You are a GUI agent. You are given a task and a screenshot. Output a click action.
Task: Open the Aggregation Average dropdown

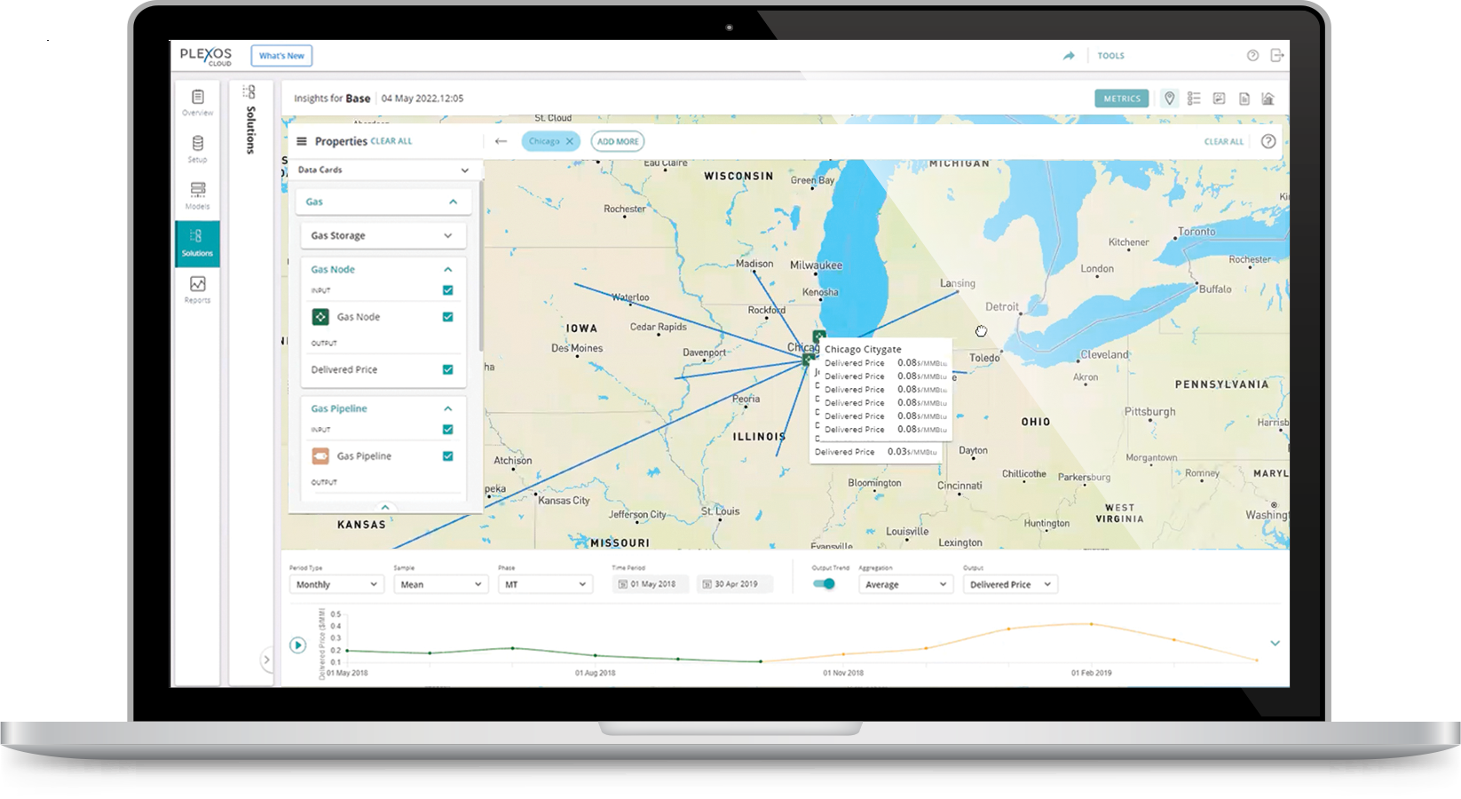pos(905,584)
